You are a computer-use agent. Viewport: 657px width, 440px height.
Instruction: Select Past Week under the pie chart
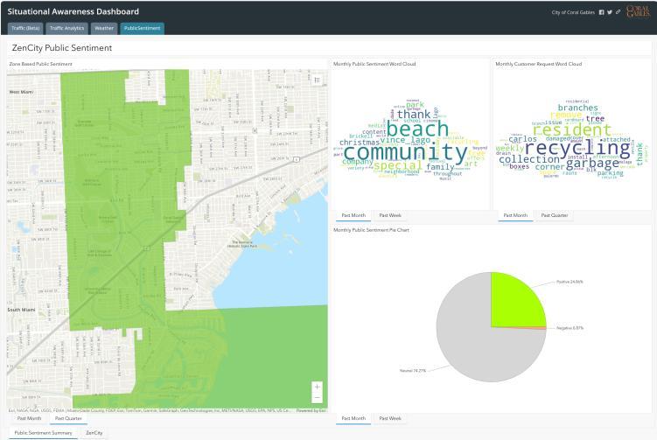[390, 418]
